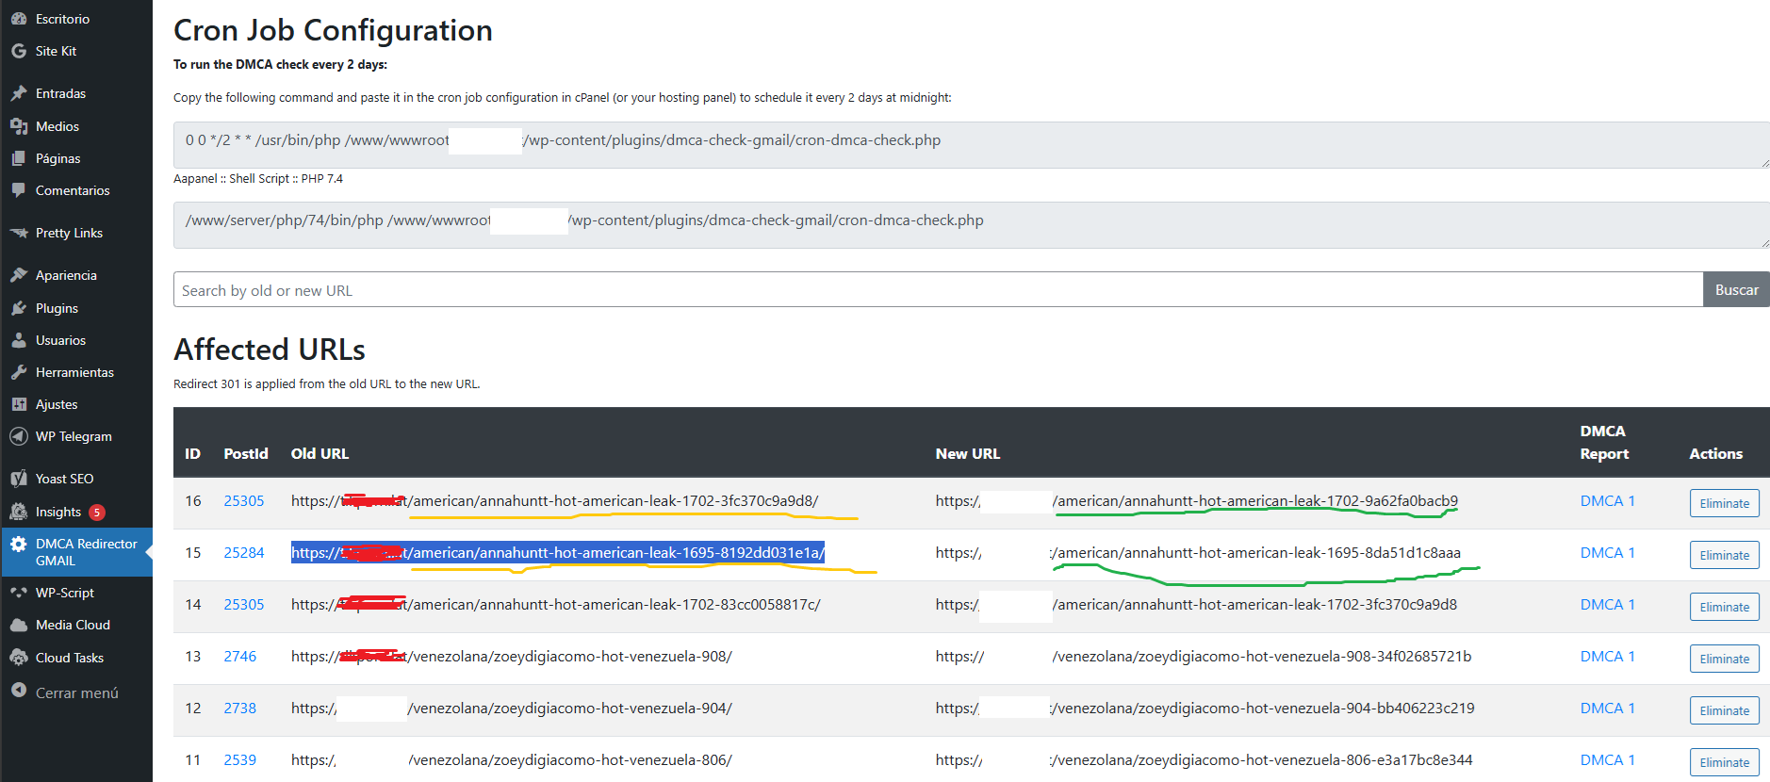Click the Comentarios speech bubble icon
Screen dimensions: 1770x782
[19, 190]
